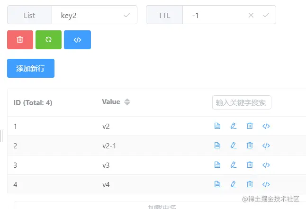Sort the Value column
306x209 pixels.
point(127,102)
